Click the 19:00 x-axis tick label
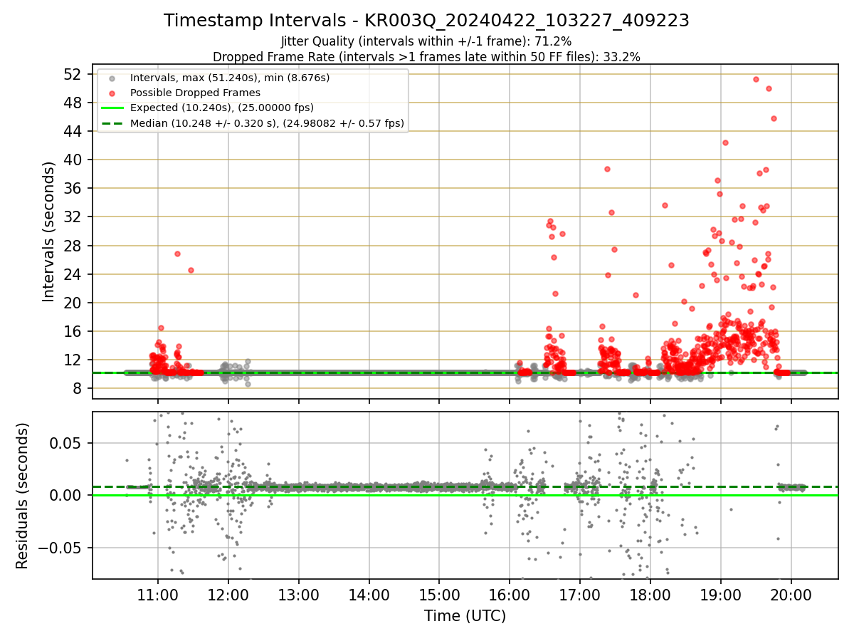854x641 pixels. click(721, 595)
